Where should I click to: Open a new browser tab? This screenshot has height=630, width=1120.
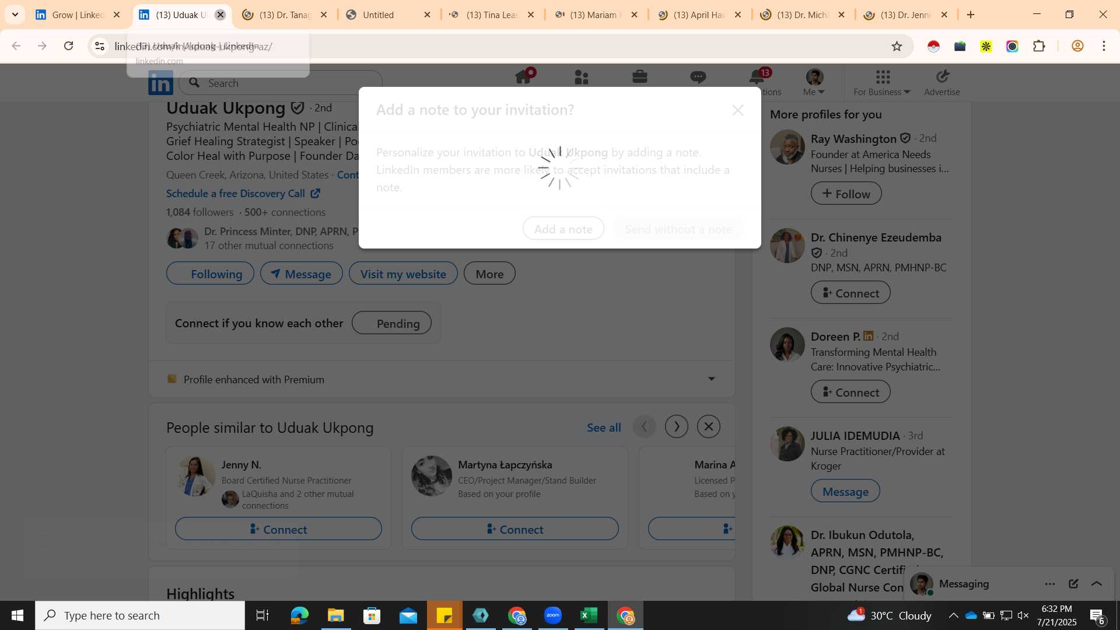coord(971,15)
